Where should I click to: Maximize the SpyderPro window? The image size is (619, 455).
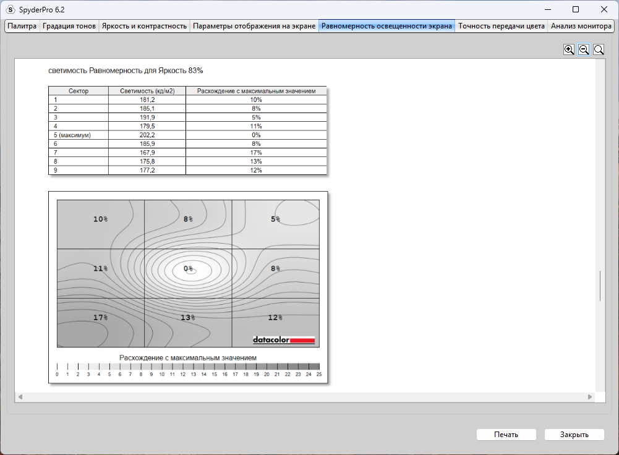click(576, 9)
